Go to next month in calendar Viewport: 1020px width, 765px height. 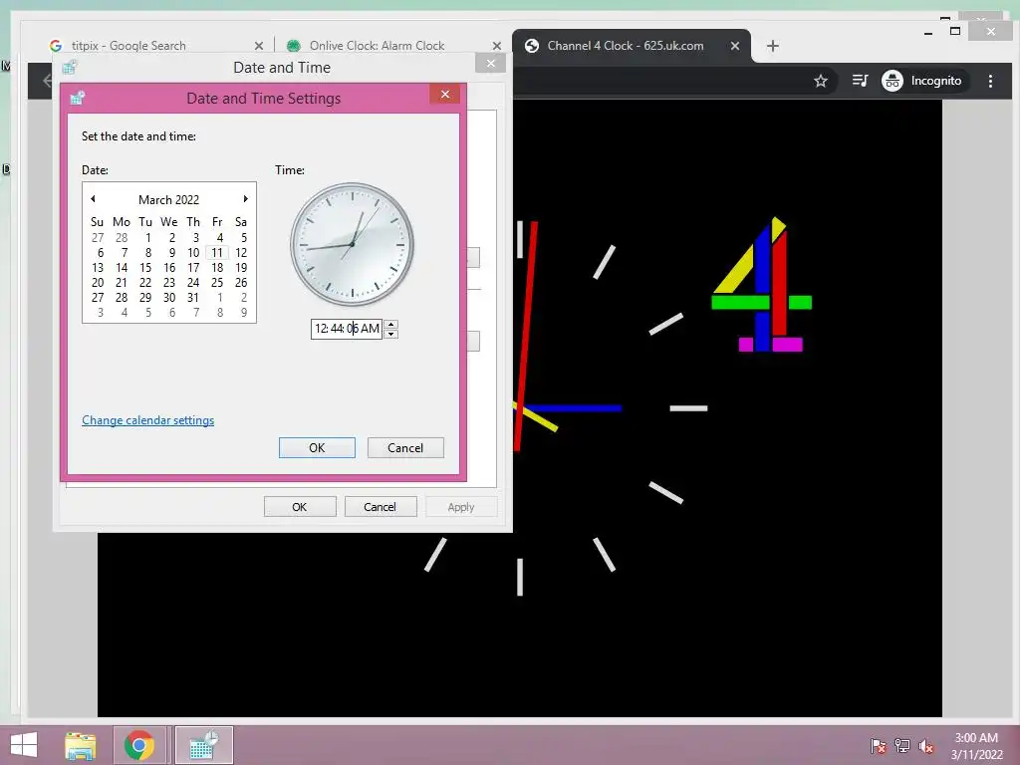[245, 199]
